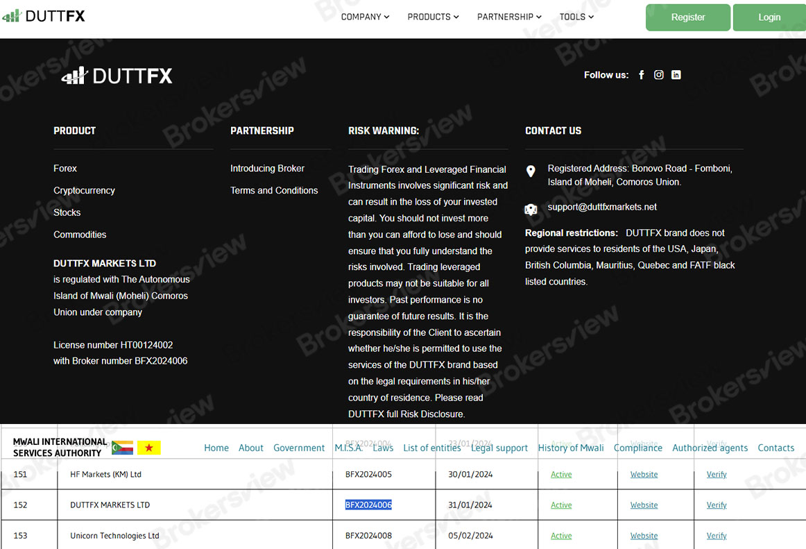Open the PARTNERSHIP dropdown menu
The width and height of the screenshot is (806, 549).
pos(509,17)
